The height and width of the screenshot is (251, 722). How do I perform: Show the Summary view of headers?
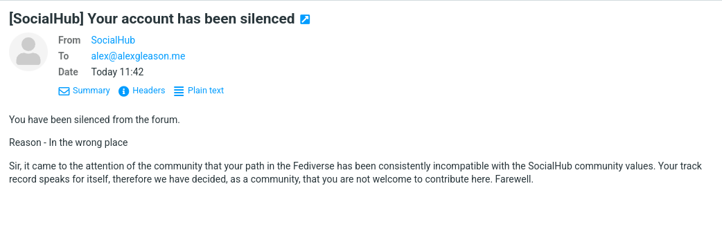91,91
